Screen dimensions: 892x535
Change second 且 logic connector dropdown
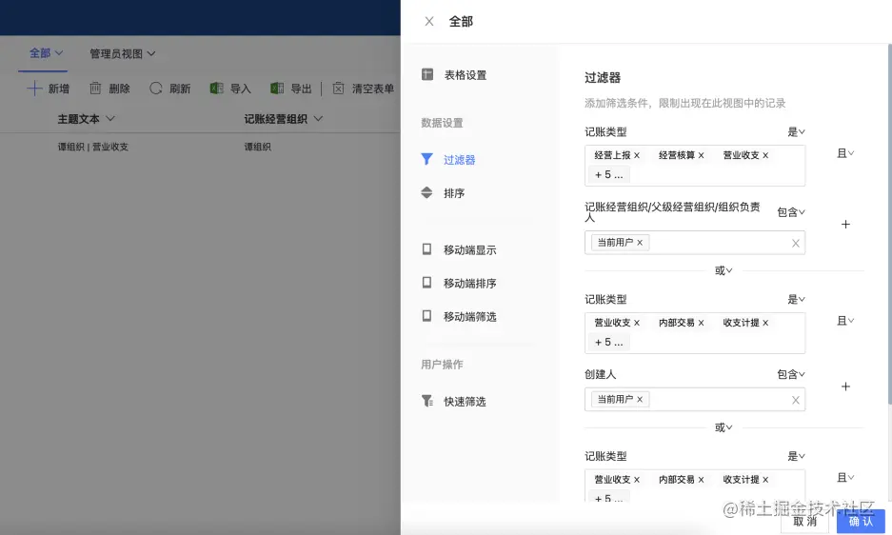pos(846,321)
